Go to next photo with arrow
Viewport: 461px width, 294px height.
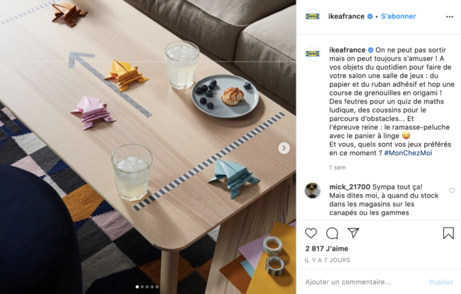pos(284,148)
